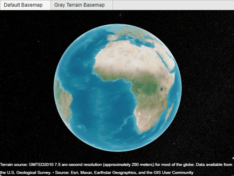Select the 'Source: Esri, Maxar' attribution text
Viewport: 234px width, 176px height.
coord(124,173)
